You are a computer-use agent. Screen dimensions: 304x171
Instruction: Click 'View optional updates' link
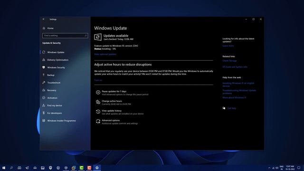105,54
